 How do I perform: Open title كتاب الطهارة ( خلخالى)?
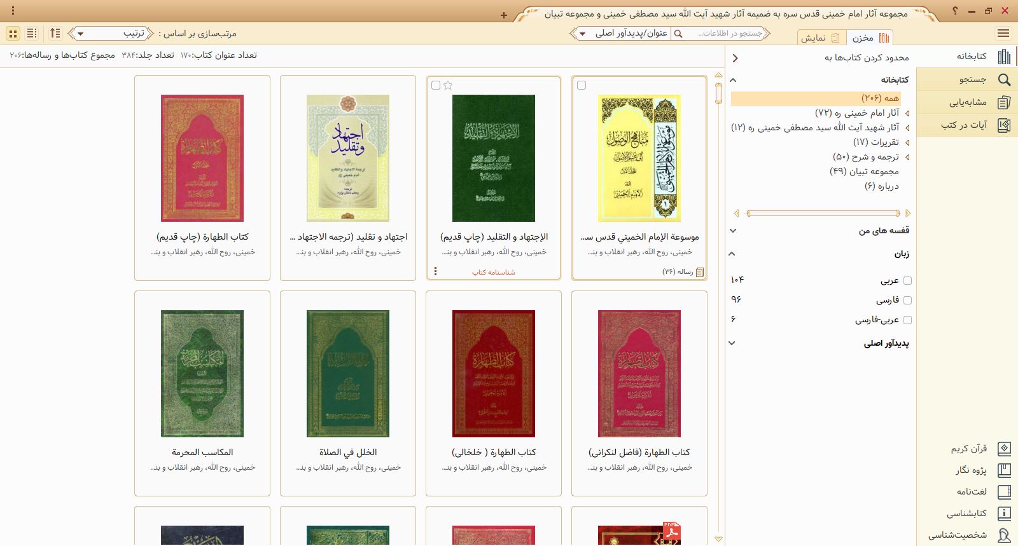coord(494,453)
